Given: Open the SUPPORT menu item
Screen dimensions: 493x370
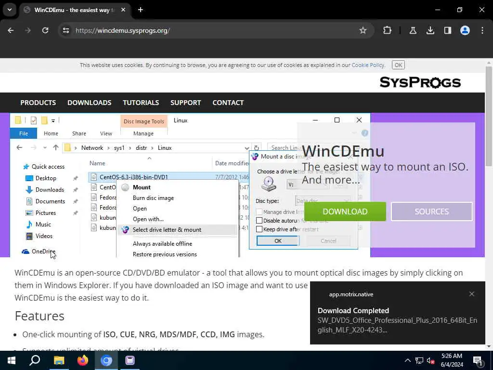Looking at the screenshot, I should (185, 103).
